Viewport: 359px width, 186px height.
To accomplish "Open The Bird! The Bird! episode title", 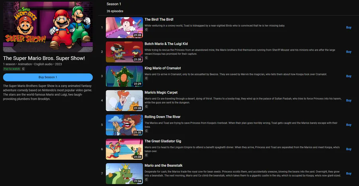I will point(159,20).
